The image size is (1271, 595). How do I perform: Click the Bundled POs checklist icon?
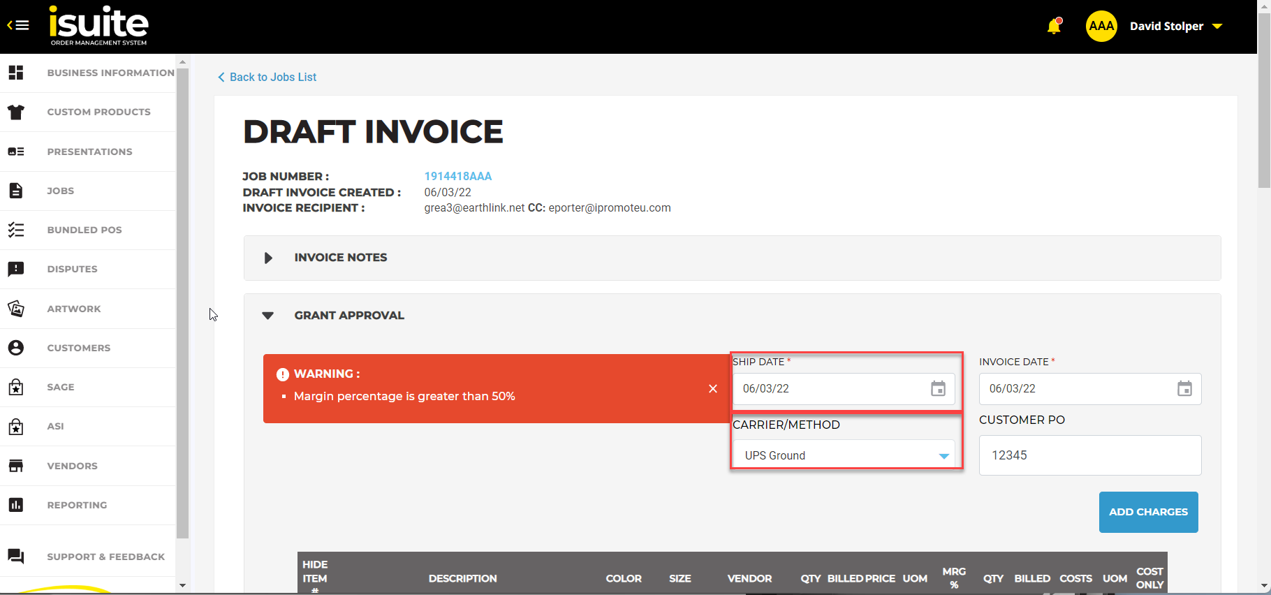click(x=16, y=230)
